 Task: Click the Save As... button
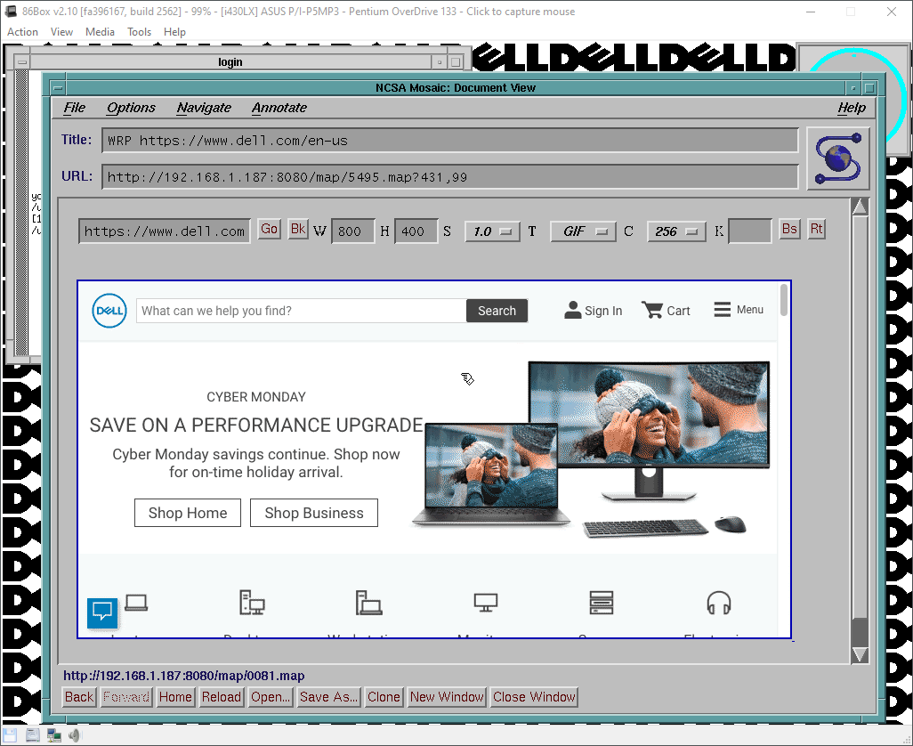328,697
